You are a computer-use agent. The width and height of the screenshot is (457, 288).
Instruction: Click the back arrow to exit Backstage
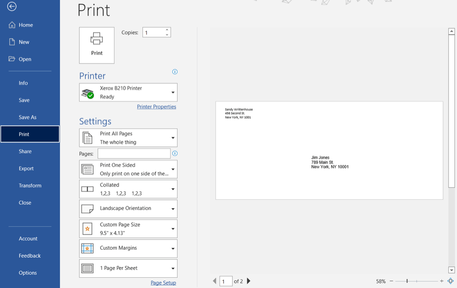pos(12,6)
